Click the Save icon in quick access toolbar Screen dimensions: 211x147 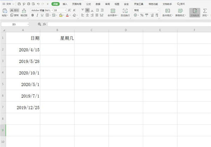[19, 4]
